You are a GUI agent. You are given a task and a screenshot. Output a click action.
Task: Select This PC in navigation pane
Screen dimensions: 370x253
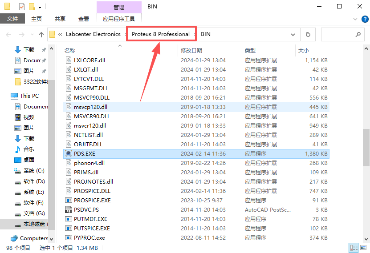click(29, 96)
